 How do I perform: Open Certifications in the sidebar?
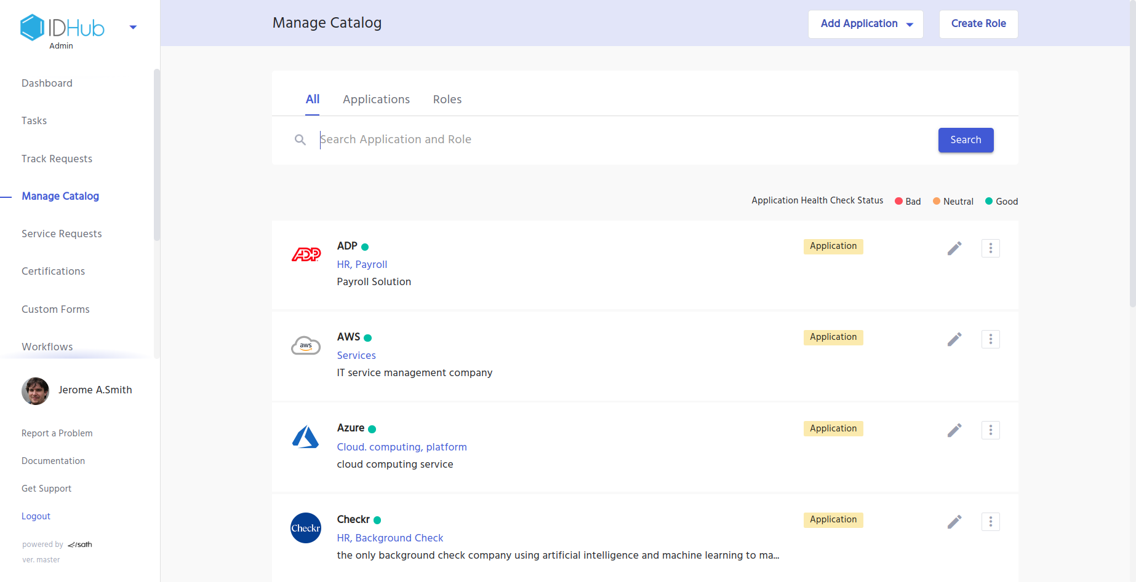pyautogui.click(x=53, y=271)
